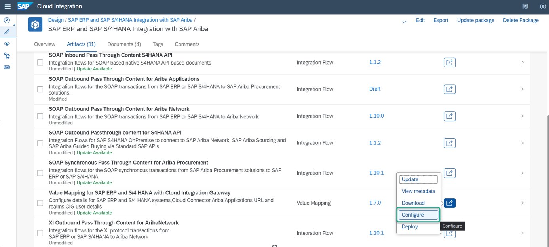The height and width of the screenshot is (247, 549).
Task: Open the Settings gears icon in sidebar
Action: 7,55
